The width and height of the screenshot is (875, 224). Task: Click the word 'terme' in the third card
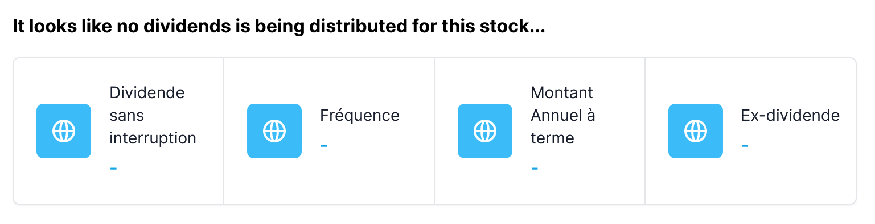click(552, 138)
